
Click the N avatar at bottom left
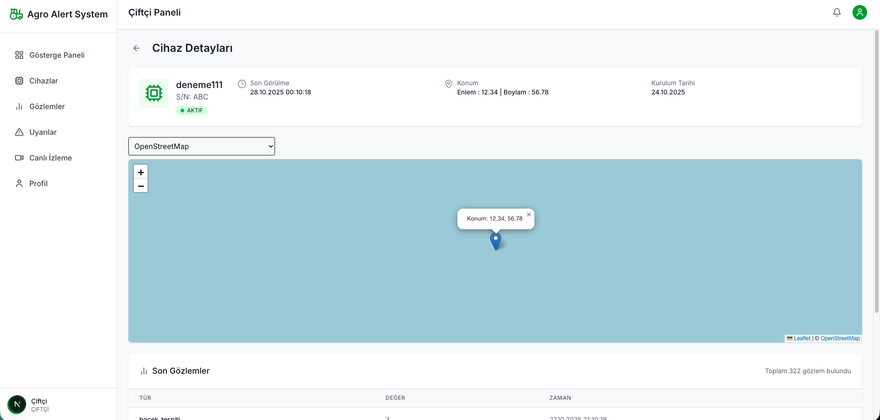pyautogui.click(x=17, y=404)
